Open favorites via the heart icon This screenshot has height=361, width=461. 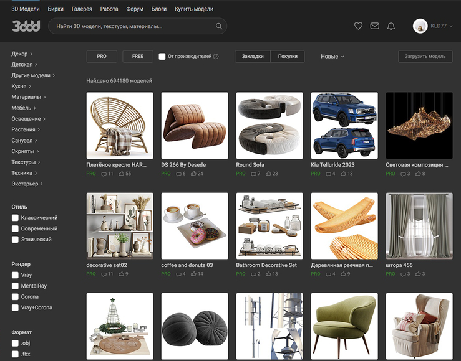(358, 26)
